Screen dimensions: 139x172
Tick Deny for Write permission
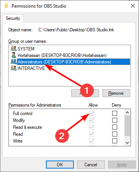pyautogui.click(x=114, y=141)
